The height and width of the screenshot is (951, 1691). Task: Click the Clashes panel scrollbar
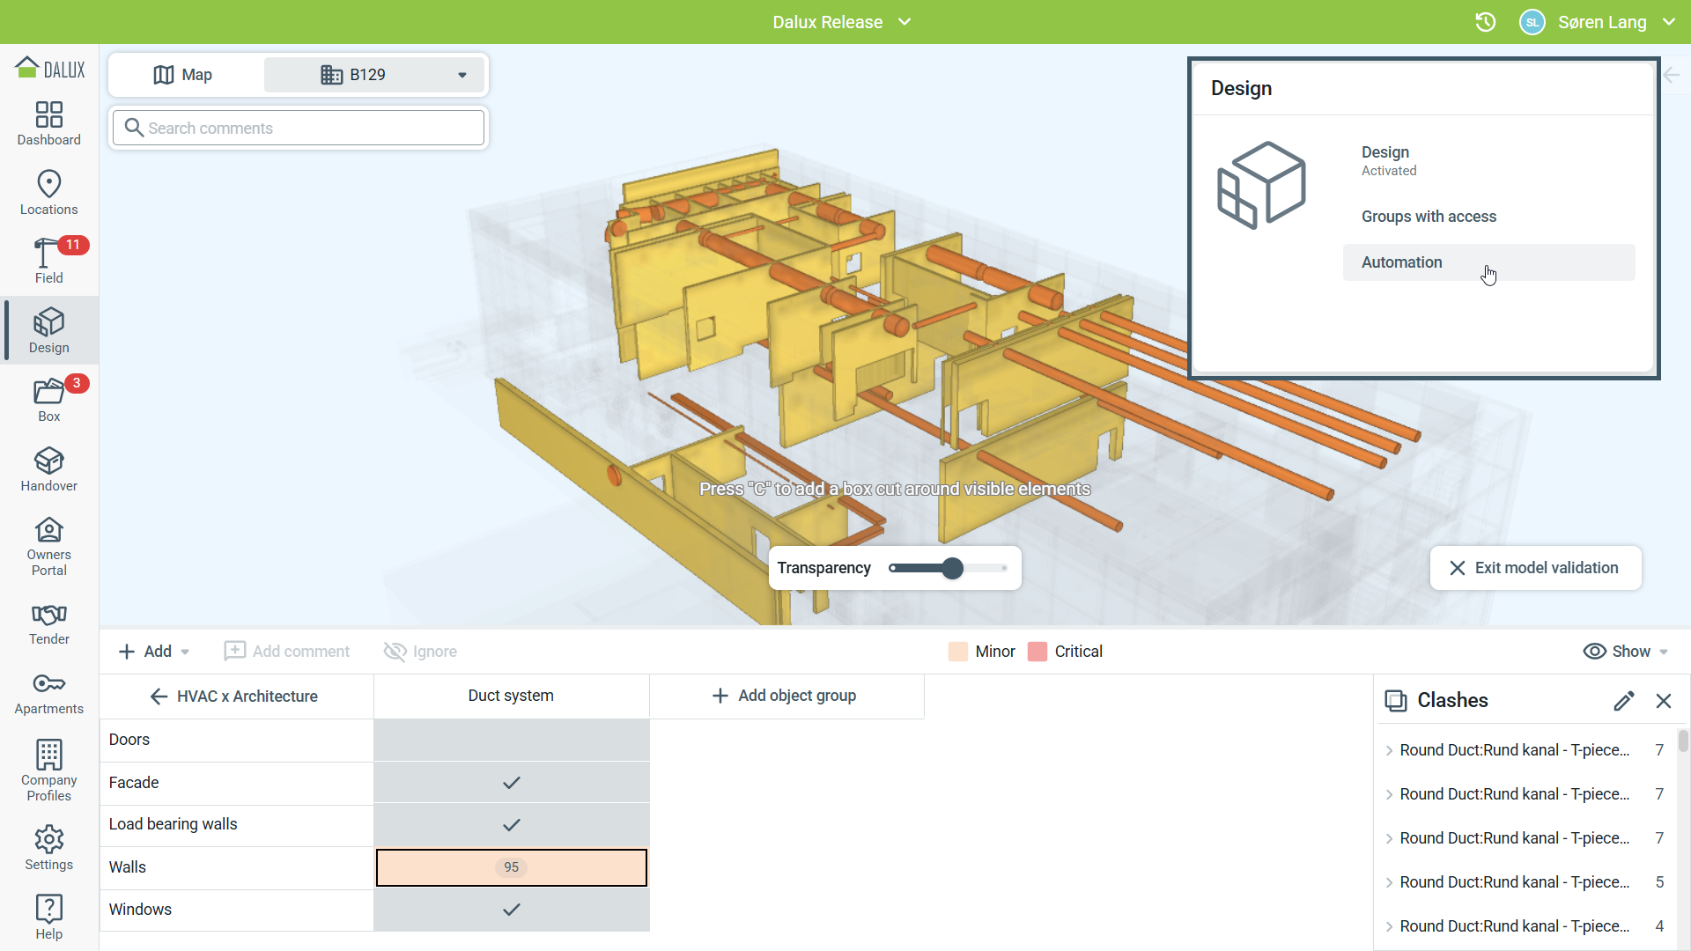point(1683,741)
